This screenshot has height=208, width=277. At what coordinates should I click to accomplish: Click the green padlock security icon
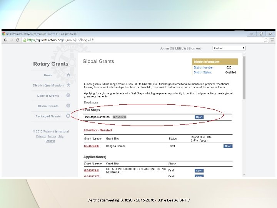click(25, 40)
